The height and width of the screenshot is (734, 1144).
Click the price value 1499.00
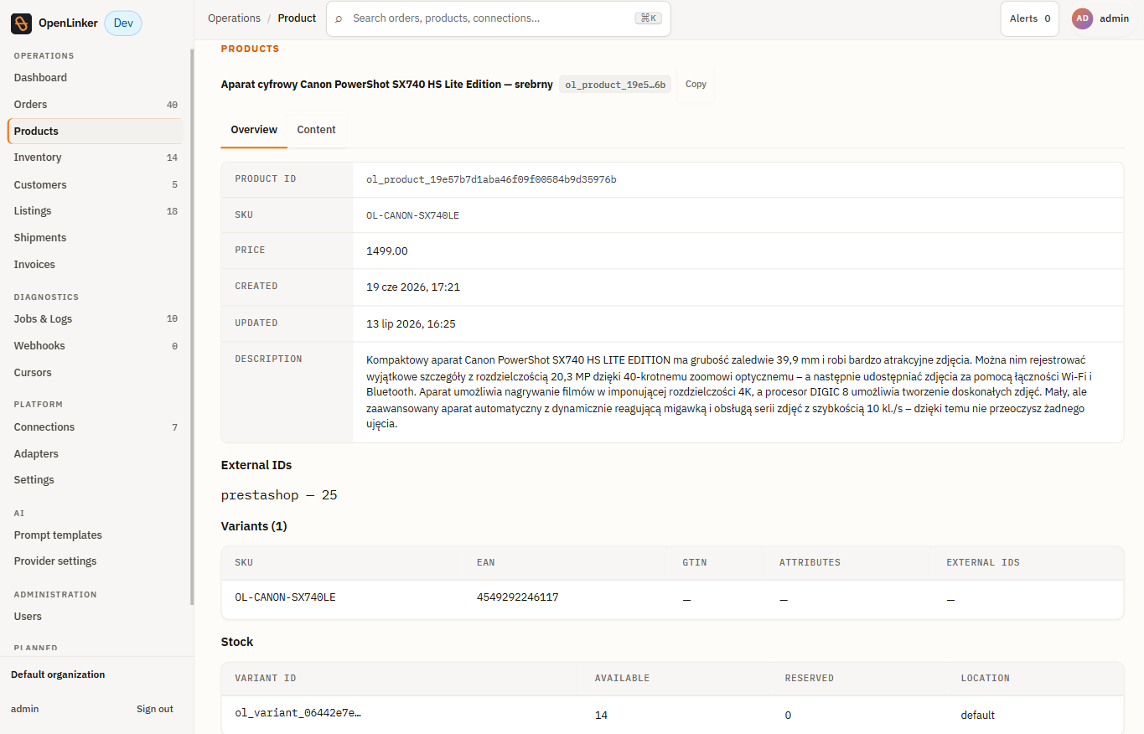pos(387,251)
